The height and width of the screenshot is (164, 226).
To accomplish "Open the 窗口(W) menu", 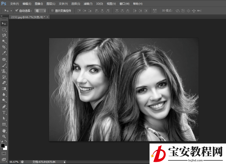I will 124,4.
